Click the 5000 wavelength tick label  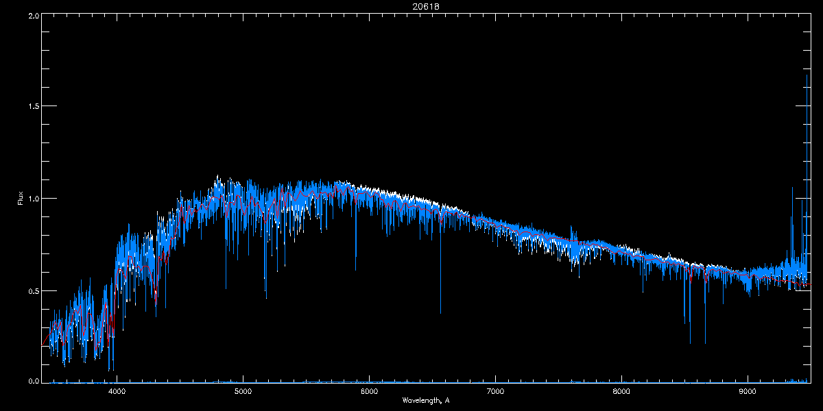(243, 392)
